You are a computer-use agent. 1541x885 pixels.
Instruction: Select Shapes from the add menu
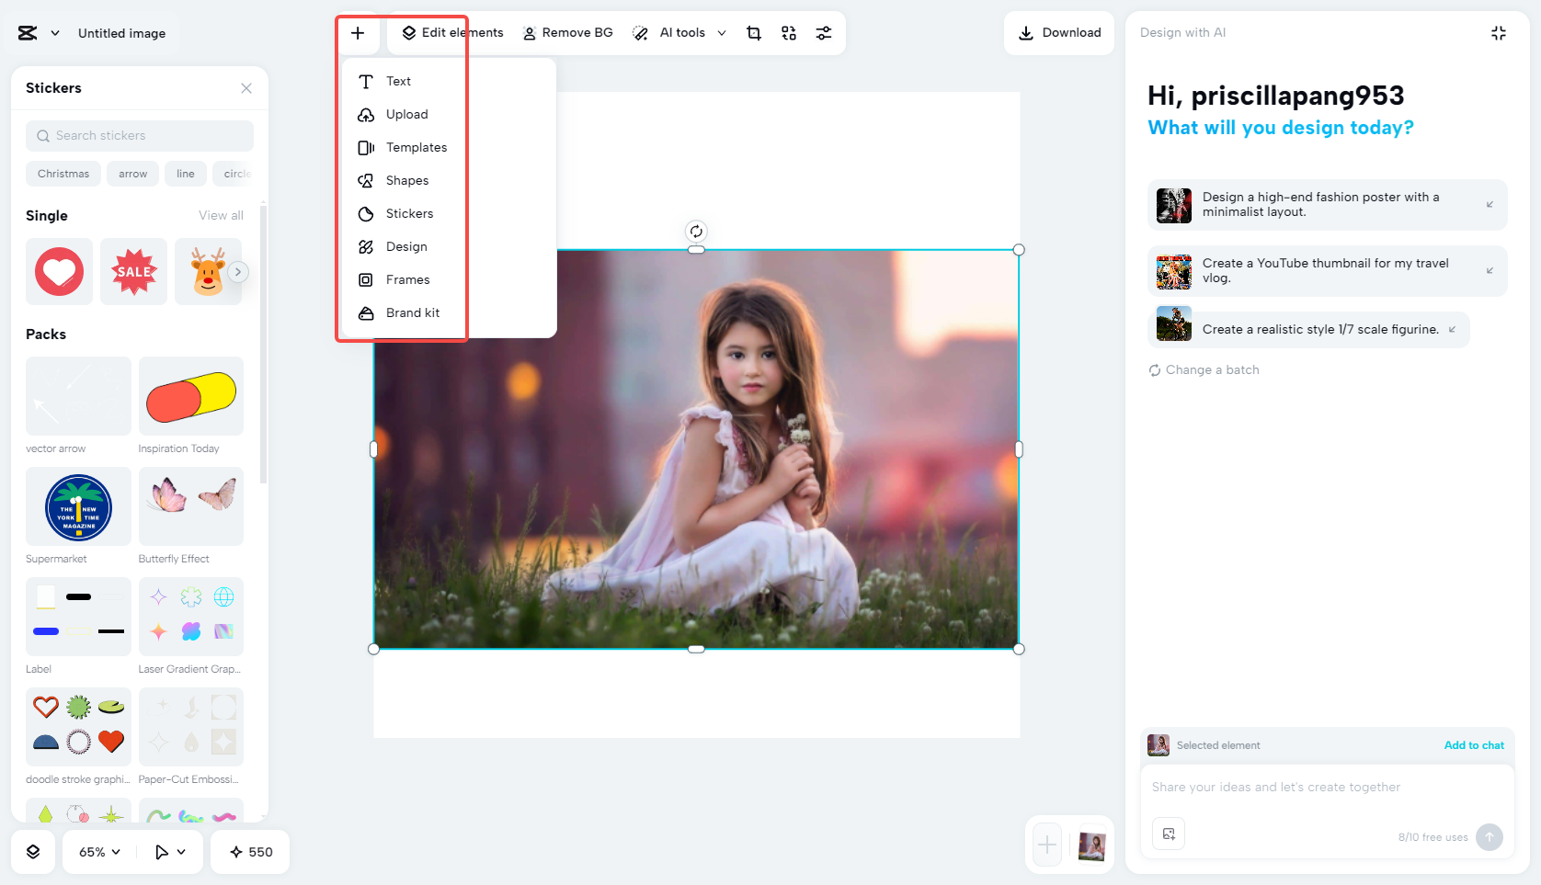click(405, 180)
